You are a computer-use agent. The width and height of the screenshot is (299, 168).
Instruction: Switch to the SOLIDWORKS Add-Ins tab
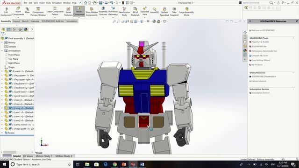tap(53, 21)
